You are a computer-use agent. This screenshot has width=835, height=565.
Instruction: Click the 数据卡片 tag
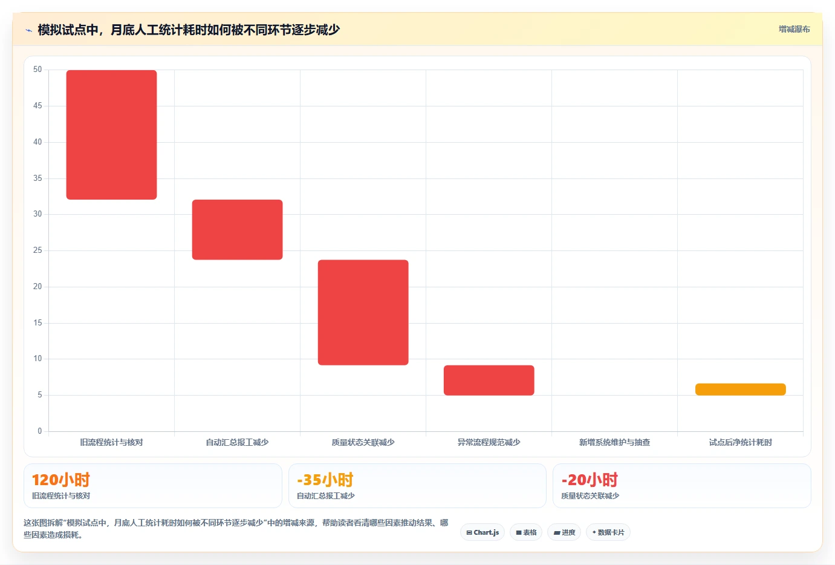click(x=608, y=532)
